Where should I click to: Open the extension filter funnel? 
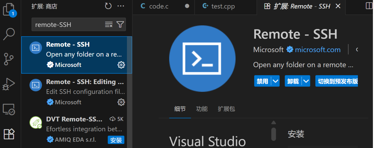(x=120, y=24)
